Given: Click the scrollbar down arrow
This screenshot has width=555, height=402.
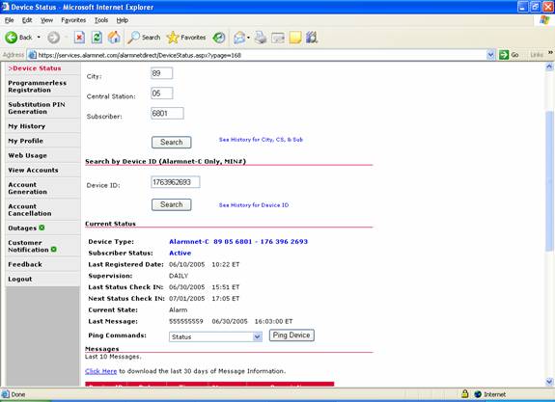Looking at the screenshot, I should click(x=549, y=382).
